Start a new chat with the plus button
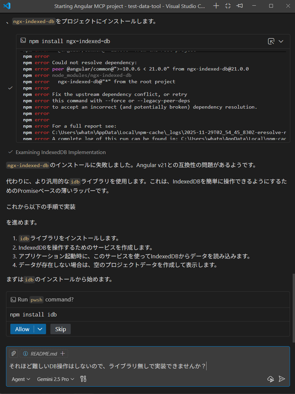295x394 pixels. pos(216,6)
